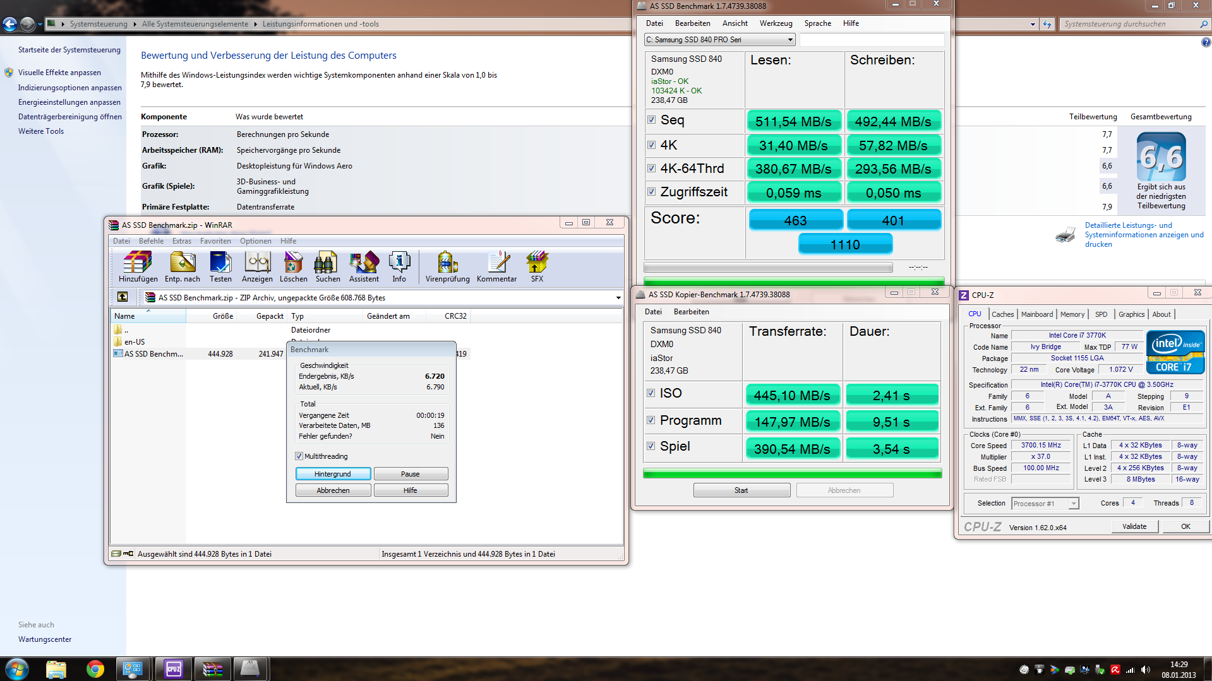Open Detaillierte Leistungs- und Systeminformationen link
This screenshot has height=681, width=1212.
[1144, 235]
